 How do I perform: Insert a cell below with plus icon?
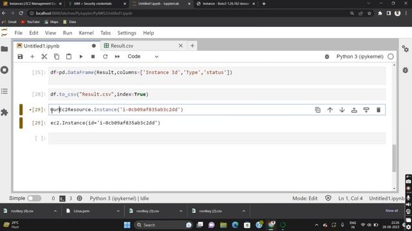pos(32,56)
